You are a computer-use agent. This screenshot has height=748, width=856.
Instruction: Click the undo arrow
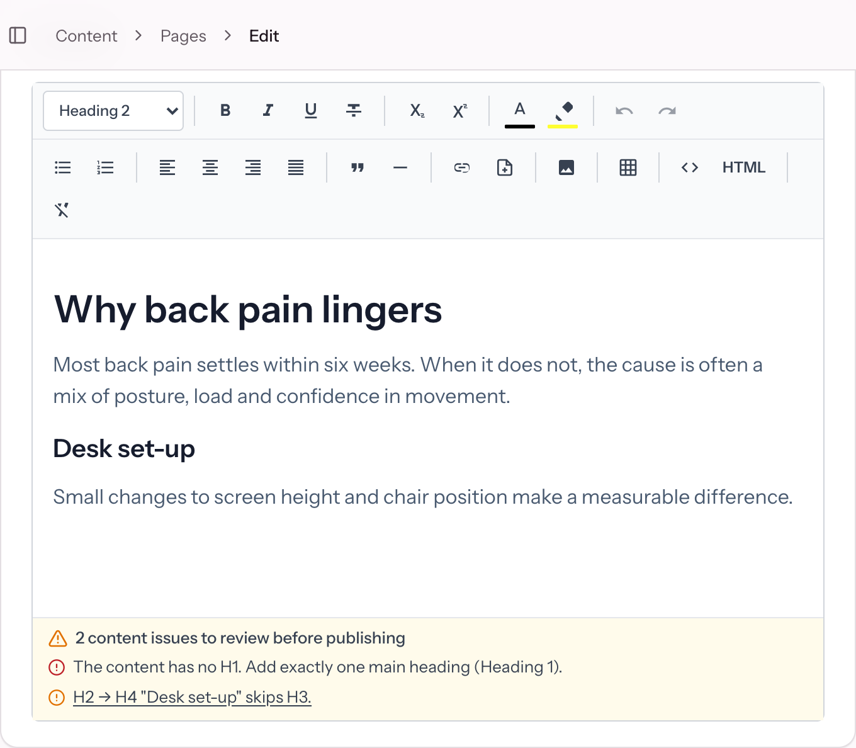[x=624, y=111]
